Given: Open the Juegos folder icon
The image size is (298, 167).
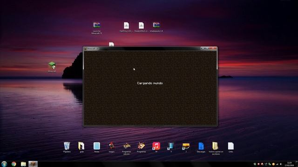Looking at the screenshot, I should point(112,147).
